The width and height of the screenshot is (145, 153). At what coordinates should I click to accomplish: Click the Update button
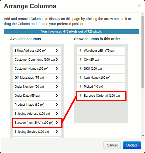[132, 145]
